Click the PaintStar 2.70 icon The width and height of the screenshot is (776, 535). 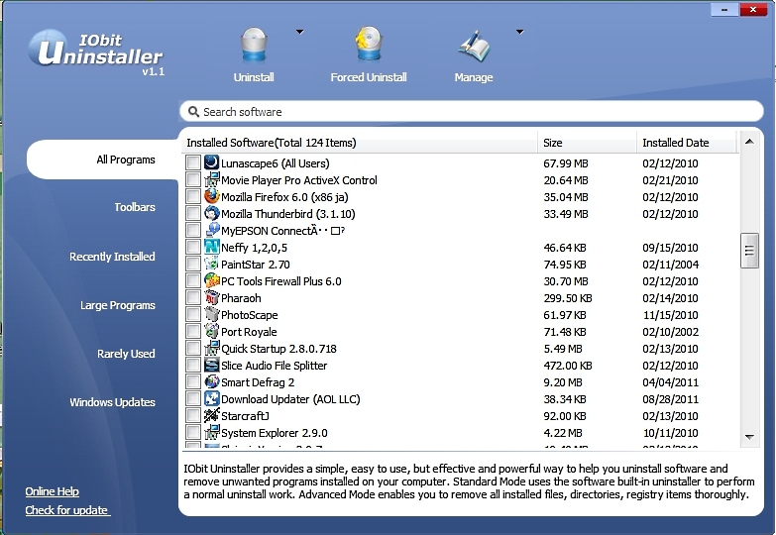212,264
